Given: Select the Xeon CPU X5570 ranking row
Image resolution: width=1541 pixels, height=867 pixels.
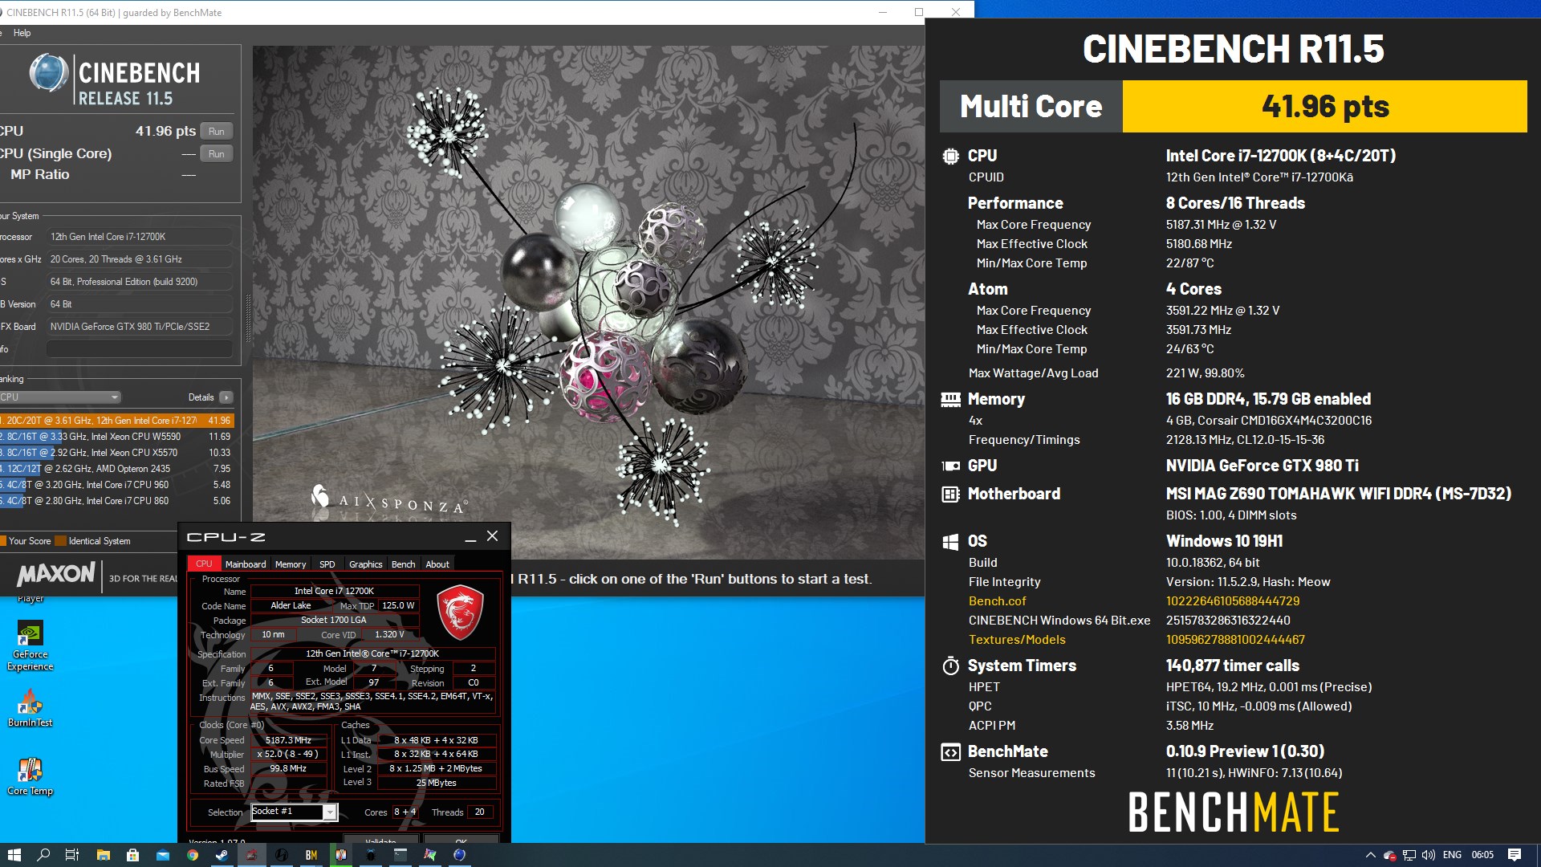Looking at the screenshot, I should [x=117, y=453].
